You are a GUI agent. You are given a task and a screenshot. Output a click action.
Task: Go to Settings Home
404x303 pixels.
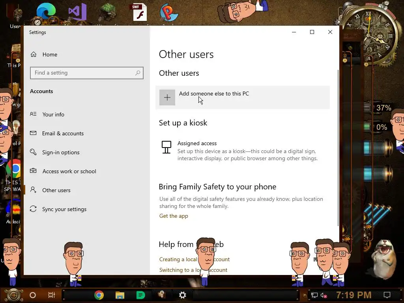point(50,54)
